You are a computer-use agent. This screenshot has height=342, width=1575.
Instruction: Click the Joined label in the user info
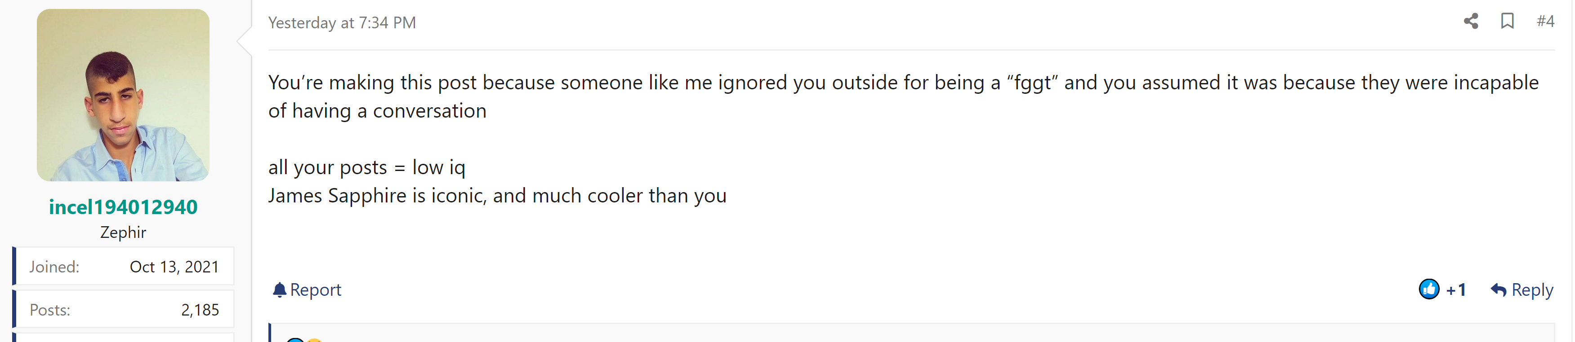(54, 267)
